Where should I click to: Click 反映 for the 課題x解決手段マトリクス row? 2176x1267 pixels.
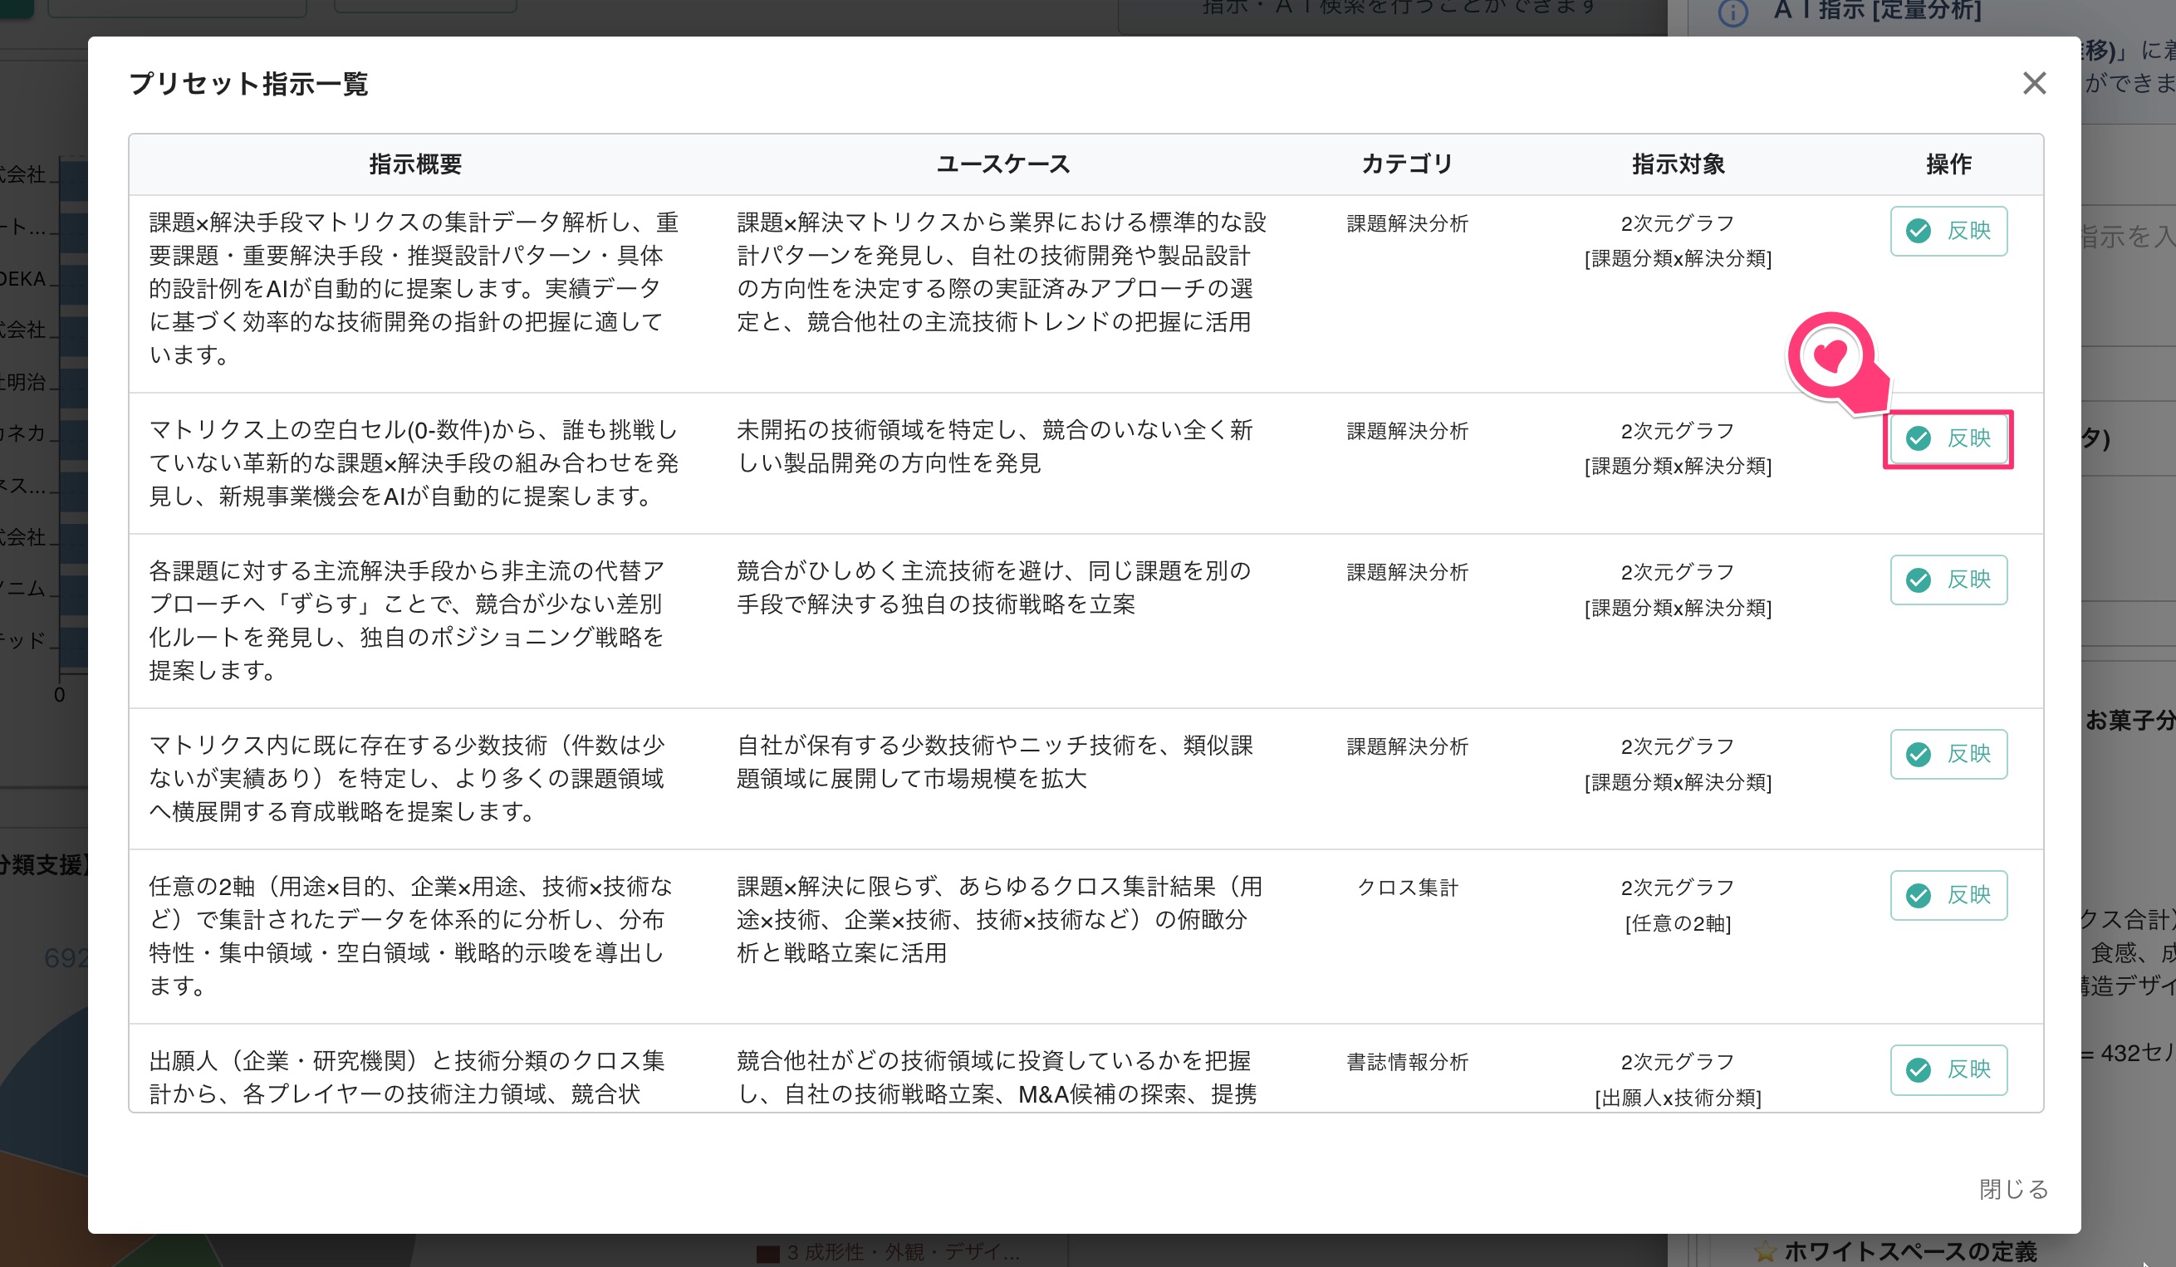pos(1948,232)
